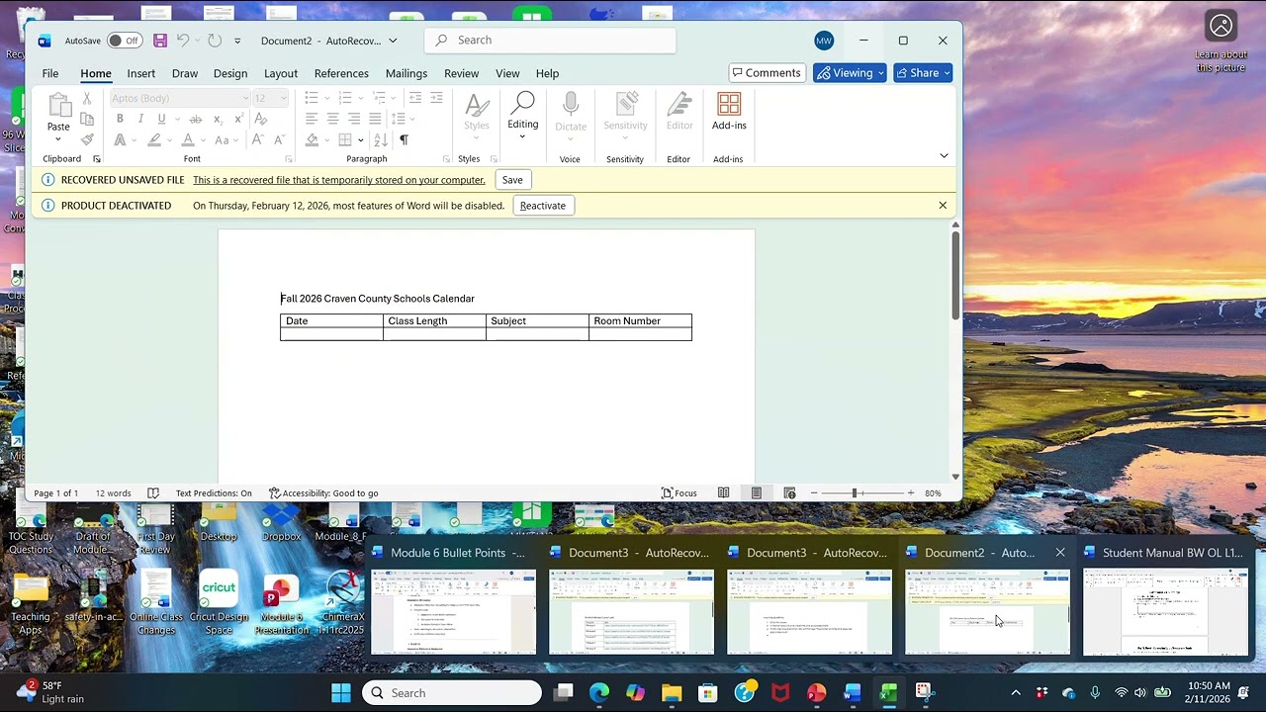Click the Decrease Indent icon
Viewport: 1266px width, 712px height.
pos(415,98)
